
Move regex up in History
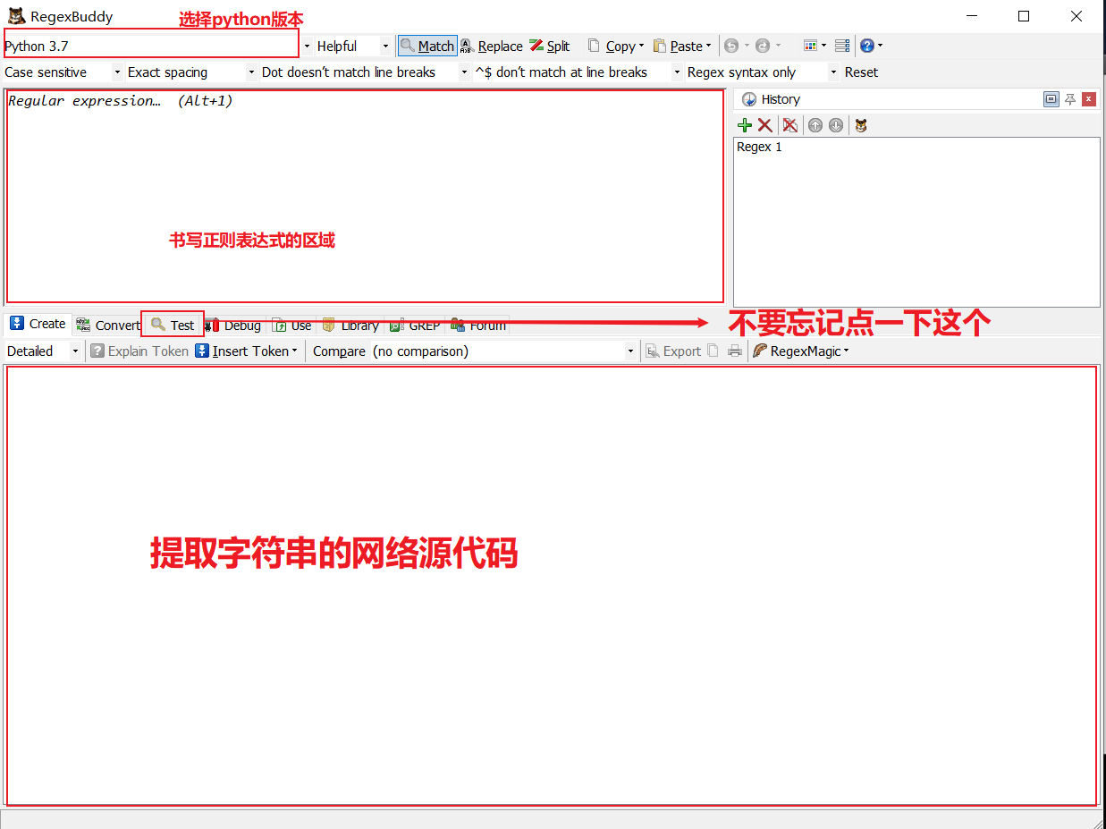pyautogui.click(x=815, y=125)
